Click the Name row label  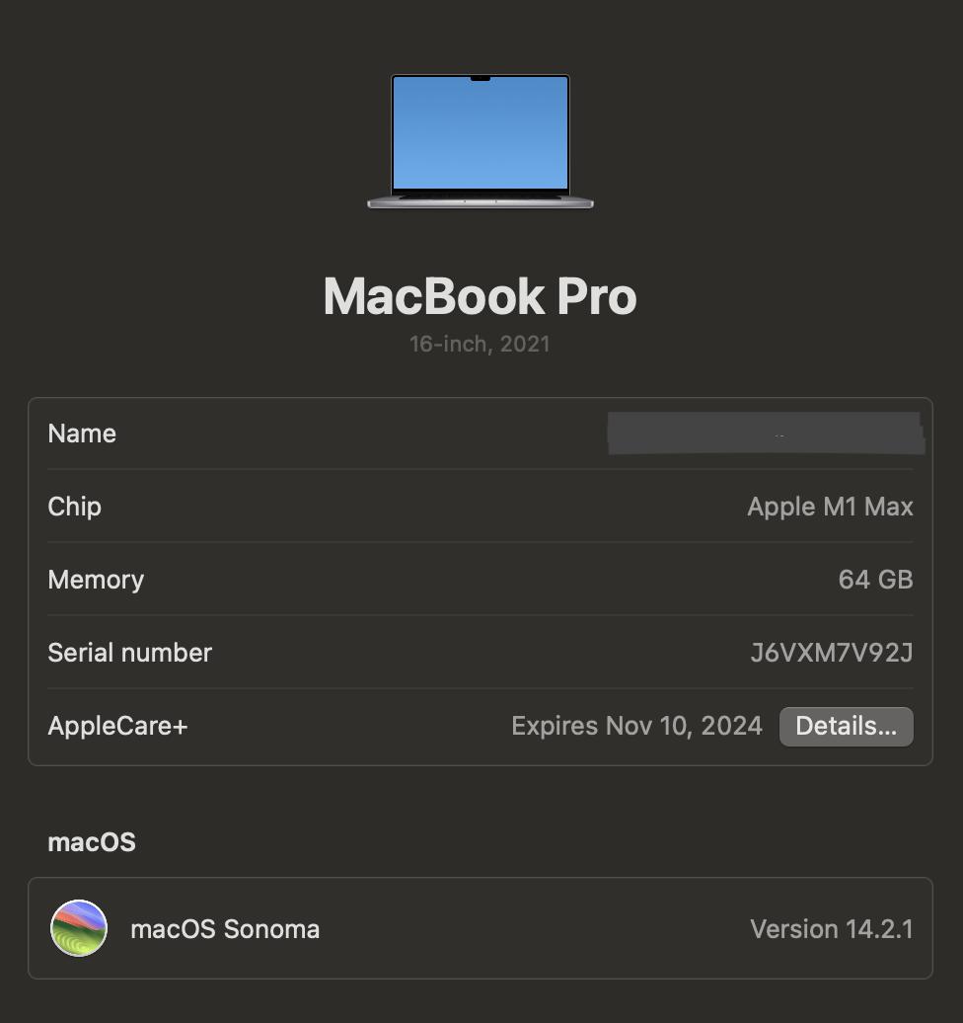82,433
